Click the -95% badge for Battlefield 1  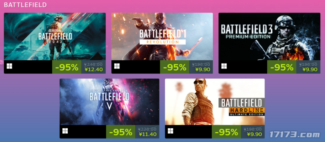coord(175,67)
